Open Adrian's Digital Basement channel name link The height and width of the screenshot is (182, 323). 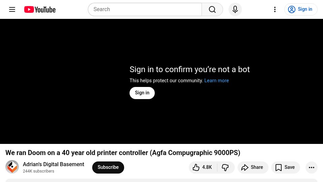[x=53, y=164]
